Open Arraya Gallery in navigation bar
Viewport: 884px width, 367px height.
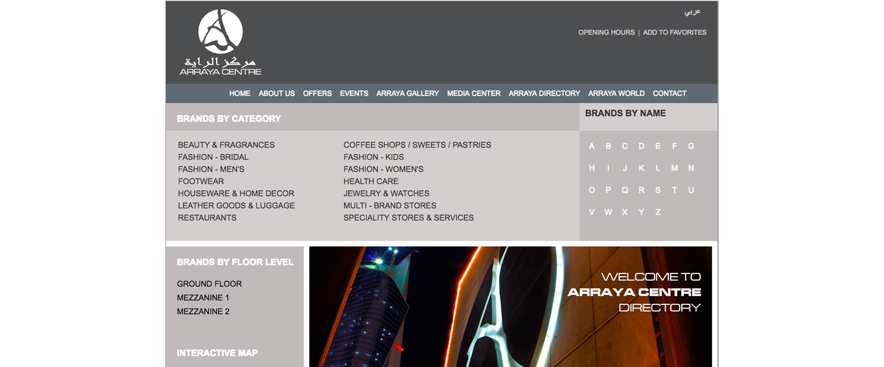[407, 94]
